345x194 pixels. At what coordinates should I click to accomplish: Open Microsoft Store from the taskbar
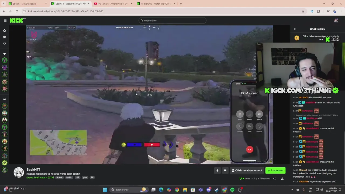tap(193, 190)
